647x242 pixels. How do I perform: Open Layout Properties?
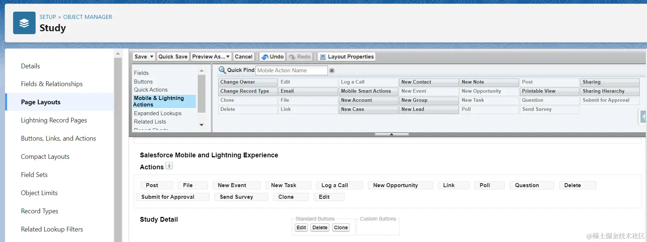pyautogui.click(x=346, y=57)
